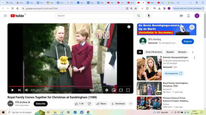The image size is (206, 115).
Task: Open File Explorer from taskbar
Action: pos(55,112)
